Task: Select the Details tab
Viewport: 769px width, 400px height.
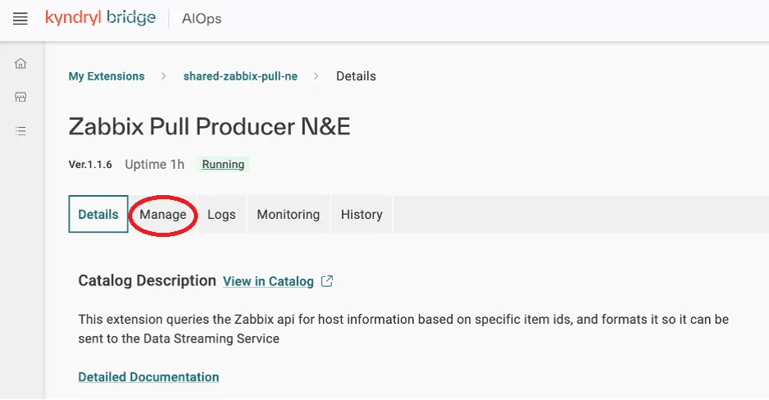Action: 98,214
